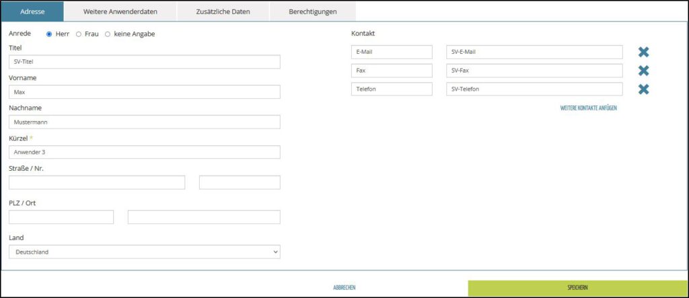This screenshot has width=689, height=298.
Task: Open the Berechtigungen tab
Action: coord(313,11)
